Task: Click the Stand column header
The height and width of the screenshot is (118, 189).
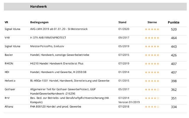Action: [x=122, y=22]
